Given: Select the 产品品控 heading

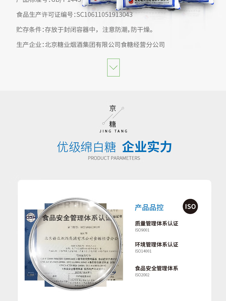Looking at the screenshot, I should click(149, 207).
